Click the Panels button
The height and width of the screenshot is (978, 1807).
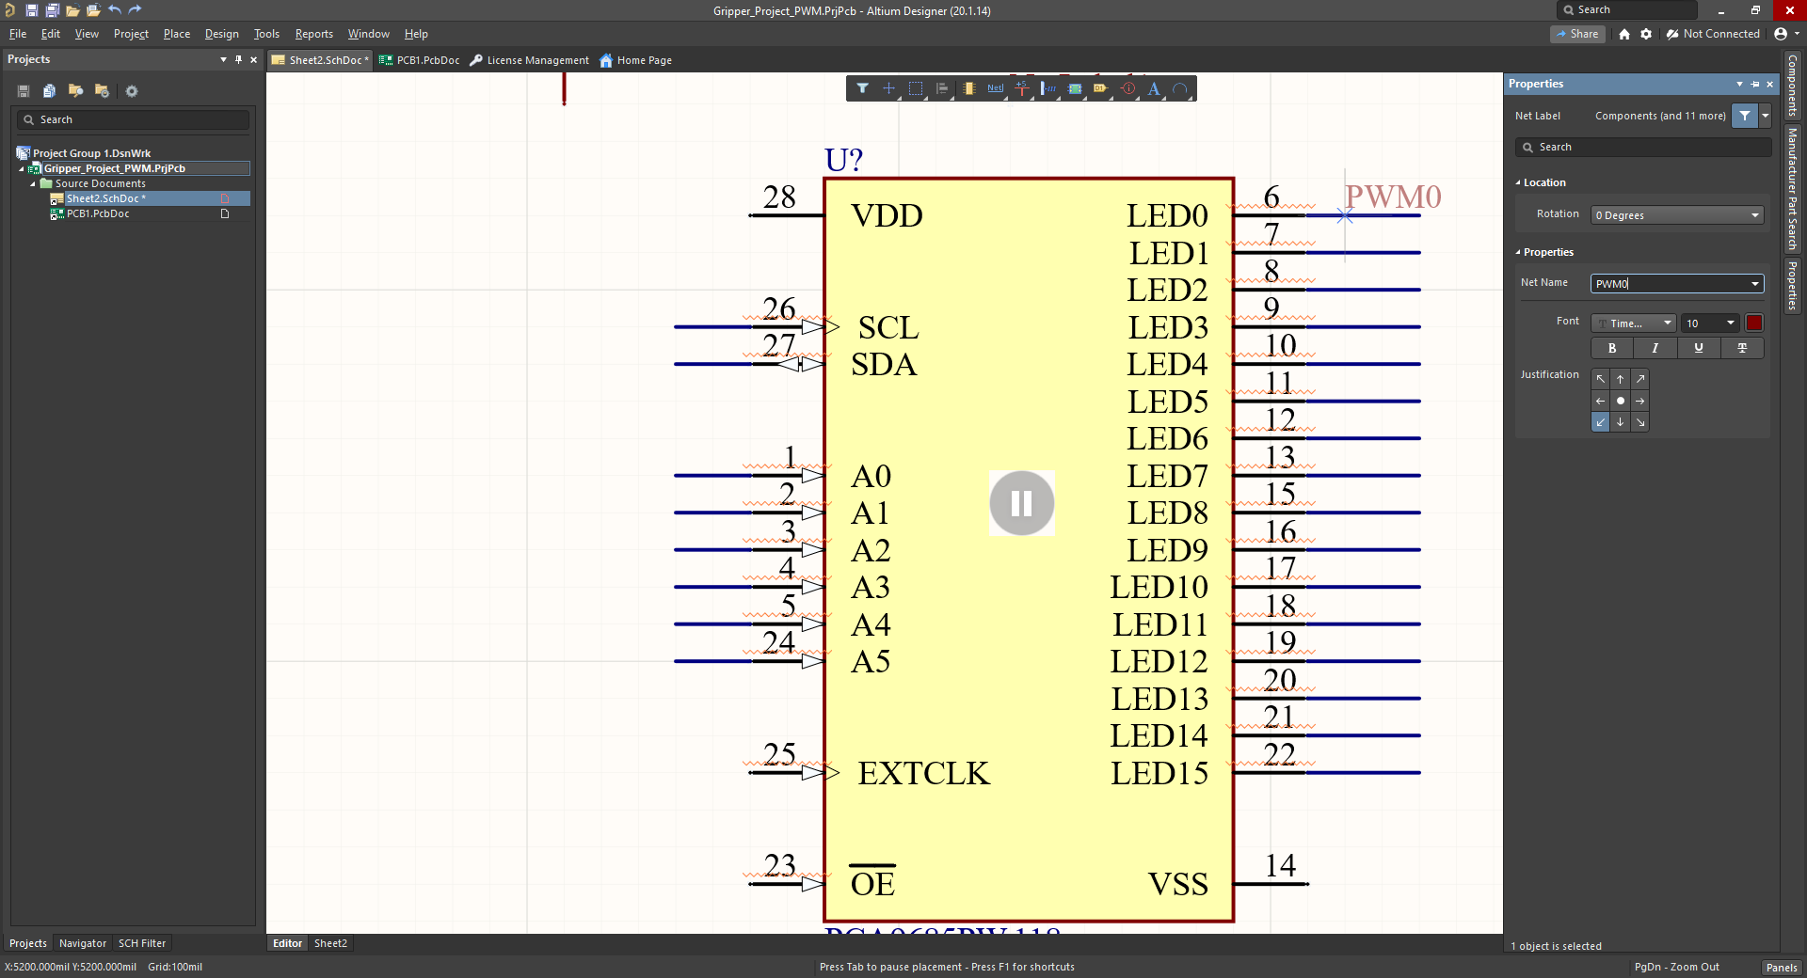[x=1782, y=967]
